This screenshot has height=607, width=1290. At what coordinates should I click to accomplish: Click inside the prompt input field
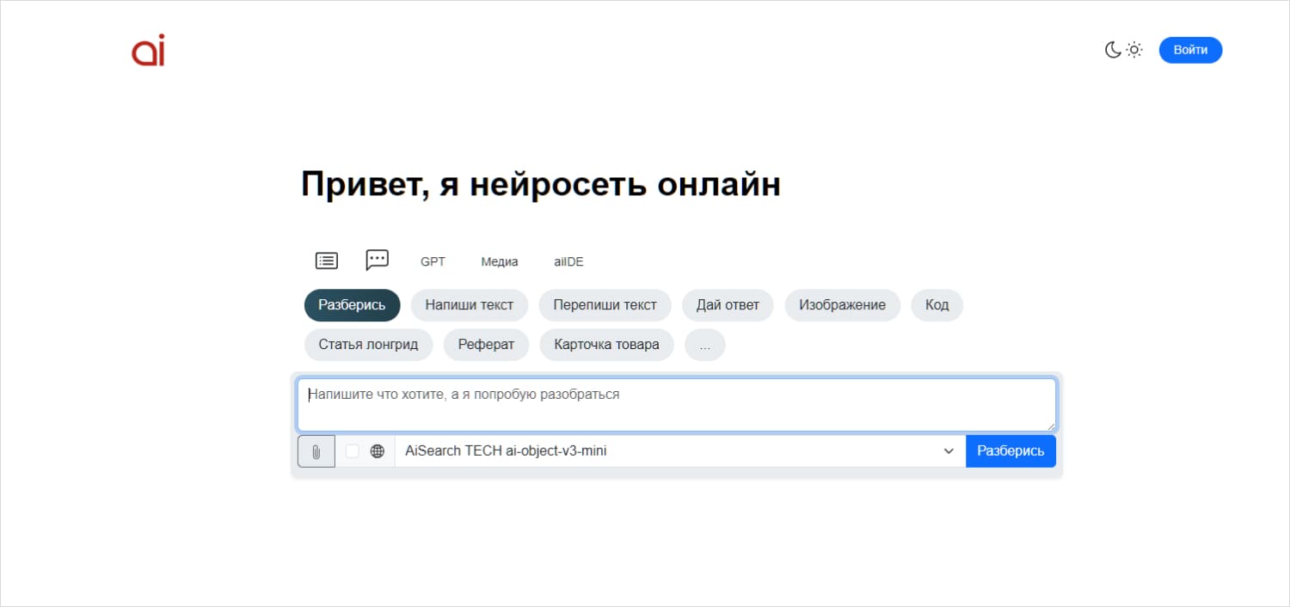[x=675, y=403]
